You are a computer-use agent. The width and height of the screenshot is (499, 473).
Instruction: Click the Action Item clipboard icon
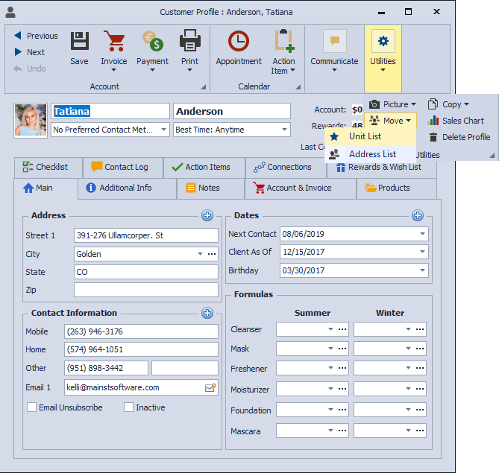click(x=284, y=41)
